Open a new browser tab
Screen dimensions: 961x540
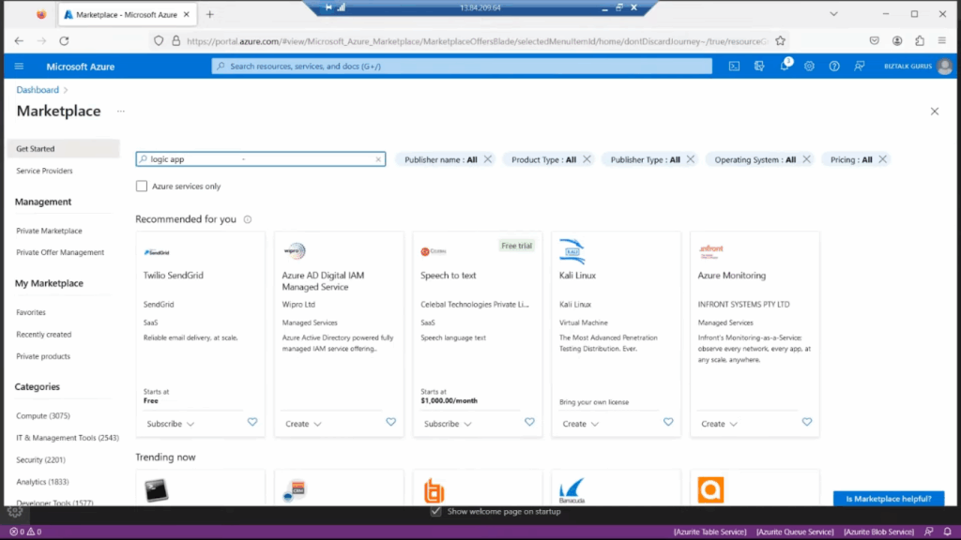point(209,14)
